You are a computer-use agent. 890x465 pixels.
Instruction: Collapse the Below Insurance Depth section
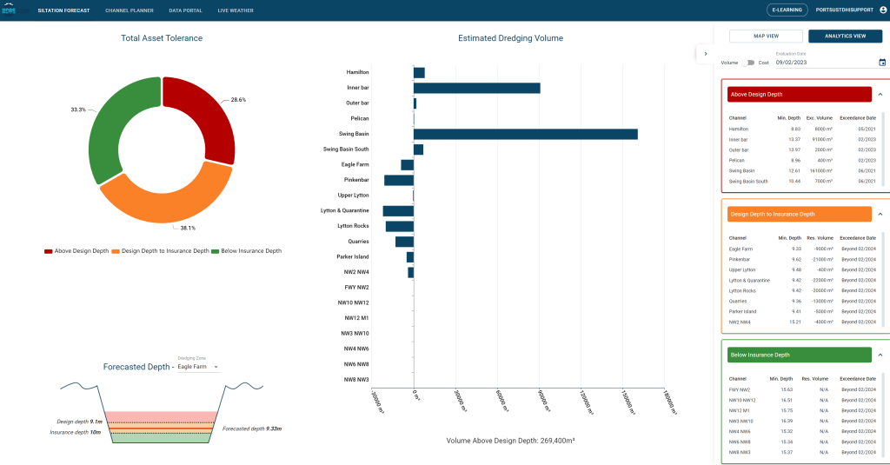click(880, 355)
